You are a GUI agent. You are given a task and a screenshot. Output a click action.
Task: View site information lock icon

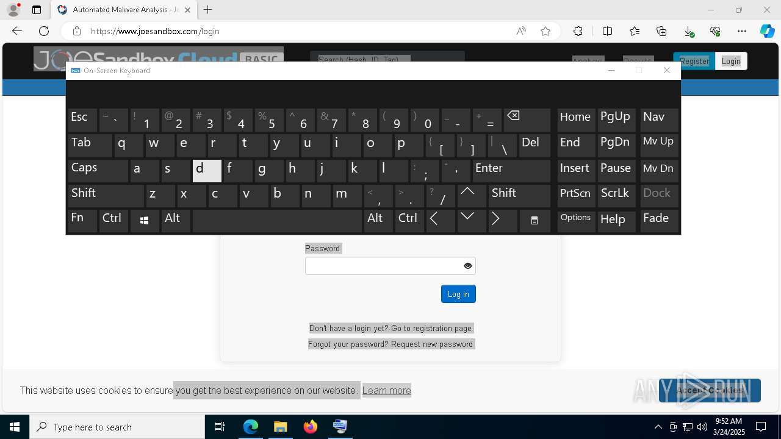[x=76, y=31]
